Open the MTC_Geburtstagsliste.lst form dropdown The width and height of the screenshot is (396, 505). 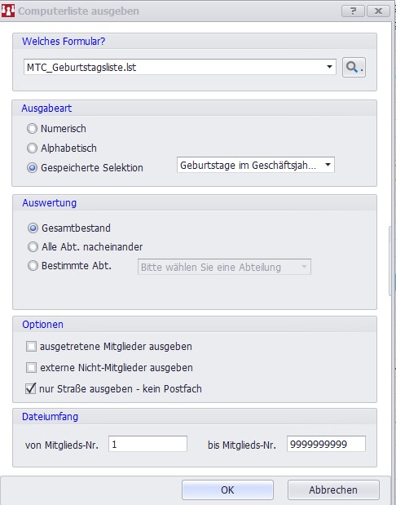[x=180, y=67]
